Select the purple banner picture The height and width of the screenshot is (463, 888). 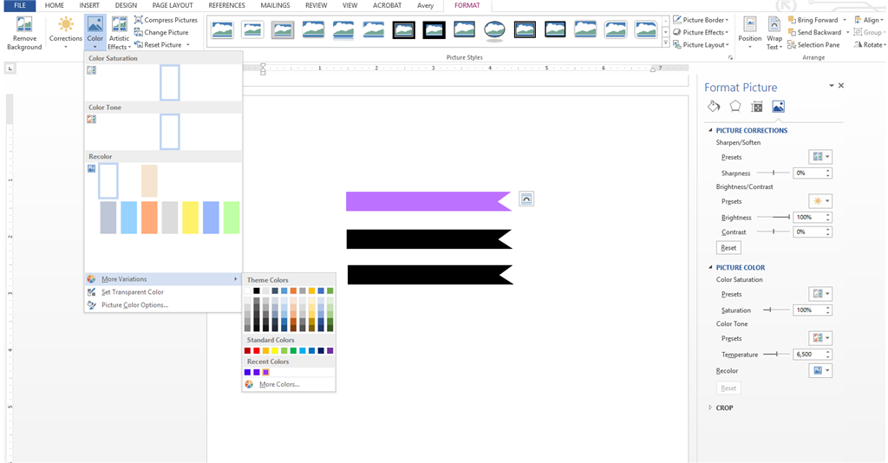tap(428, 201)
